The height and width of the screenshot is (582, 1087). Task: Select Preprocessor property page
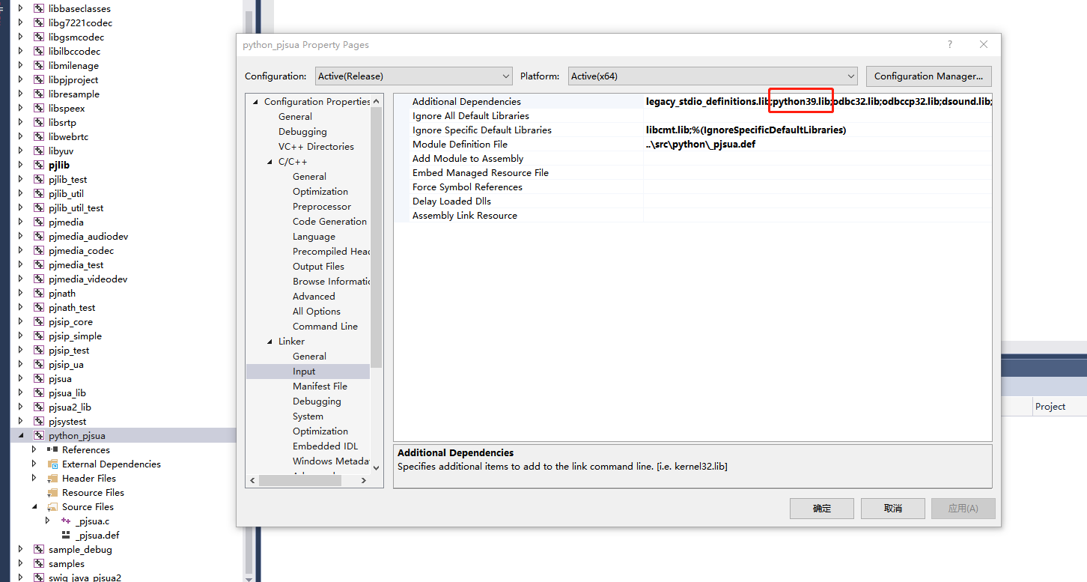coord(322,207)
